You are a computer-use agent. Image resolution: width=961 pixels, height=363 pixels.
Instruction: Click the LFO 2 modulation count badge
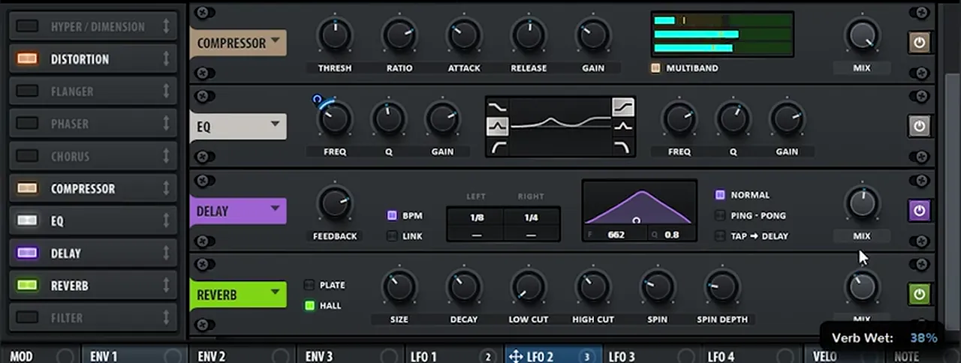click(x=587, y=356)
